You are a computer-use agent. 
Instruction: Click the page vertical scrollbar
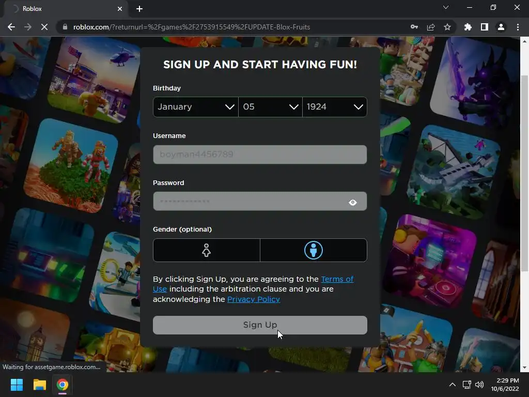tap(524, 173)
